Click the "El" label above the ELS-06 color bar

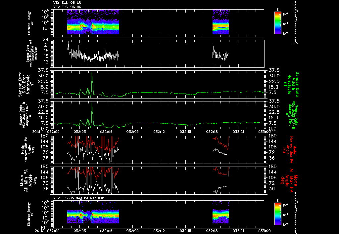[x=278, y=9]
